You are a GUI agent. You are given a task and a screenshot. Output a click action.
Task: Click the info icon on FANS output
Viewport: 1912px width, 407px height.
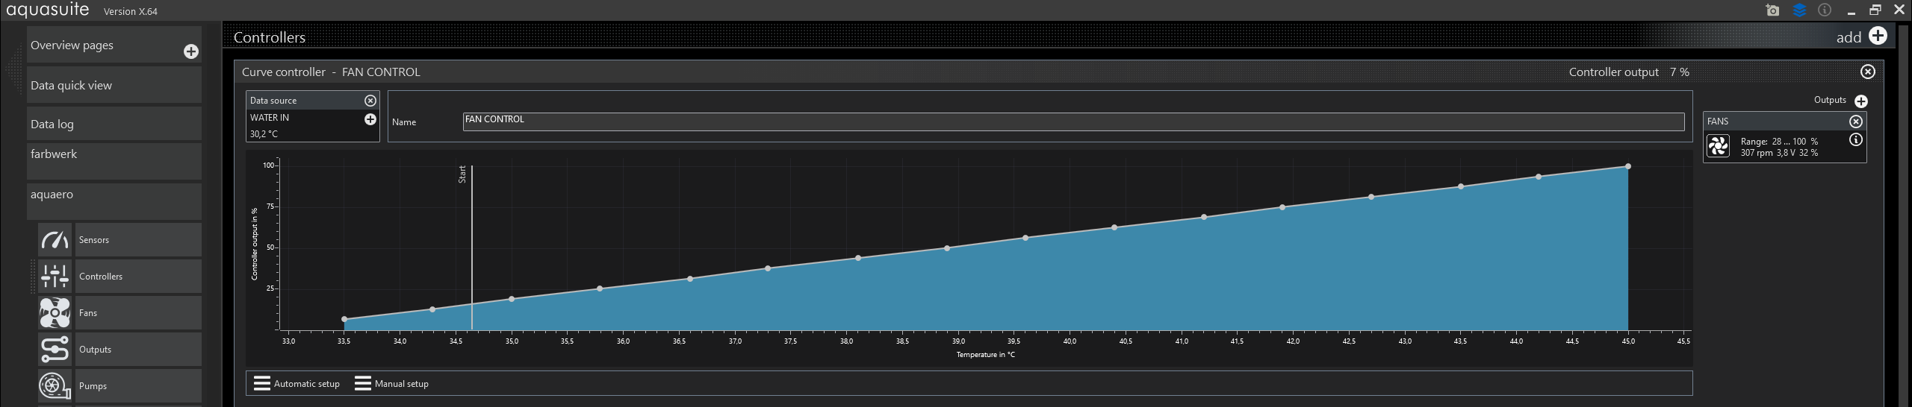(1856, 140)
